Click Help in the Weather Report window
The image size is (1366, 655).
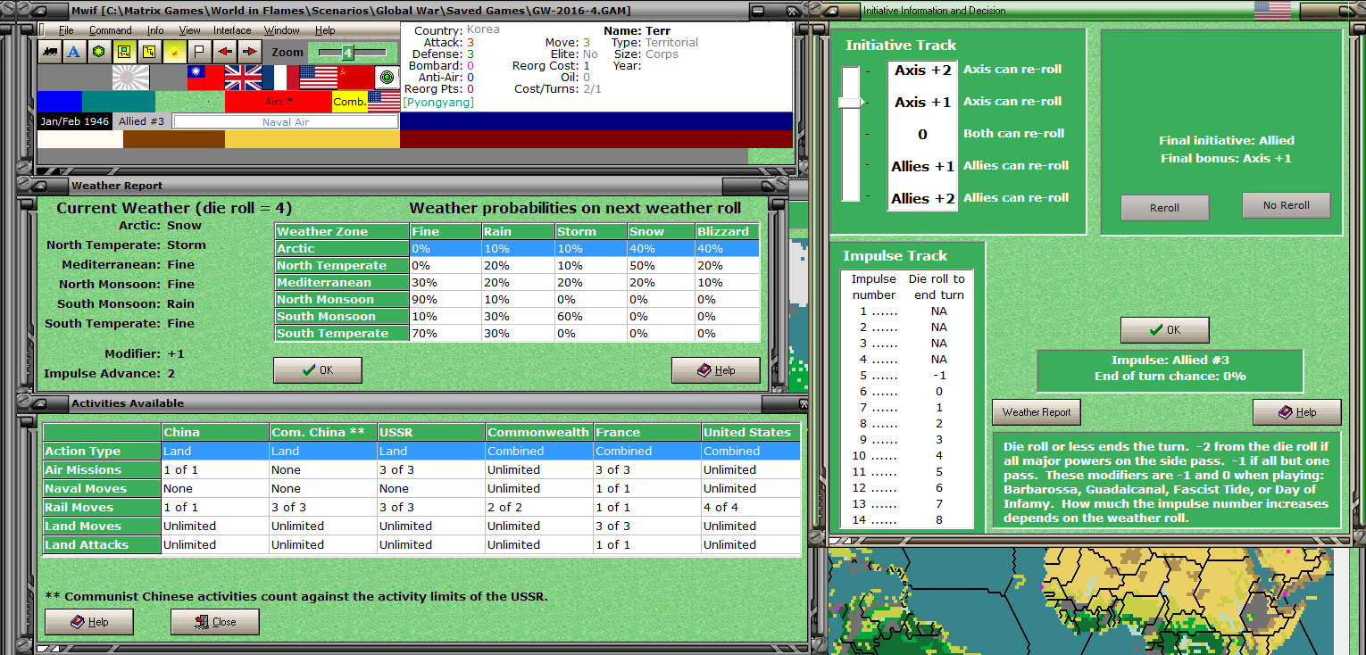tap(715, 370)
